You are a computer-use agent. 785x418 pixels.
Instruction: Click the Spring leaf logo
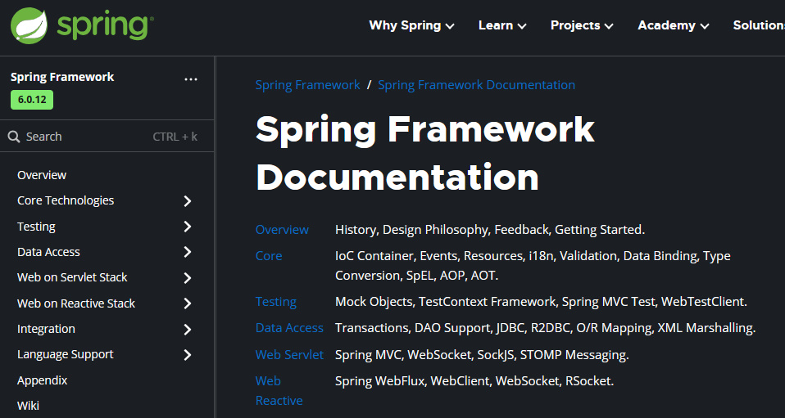pos(29,25)
